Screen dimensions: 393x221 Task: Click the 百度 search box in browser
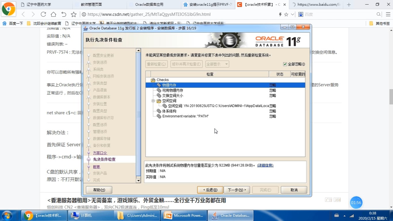click(340, 14)
